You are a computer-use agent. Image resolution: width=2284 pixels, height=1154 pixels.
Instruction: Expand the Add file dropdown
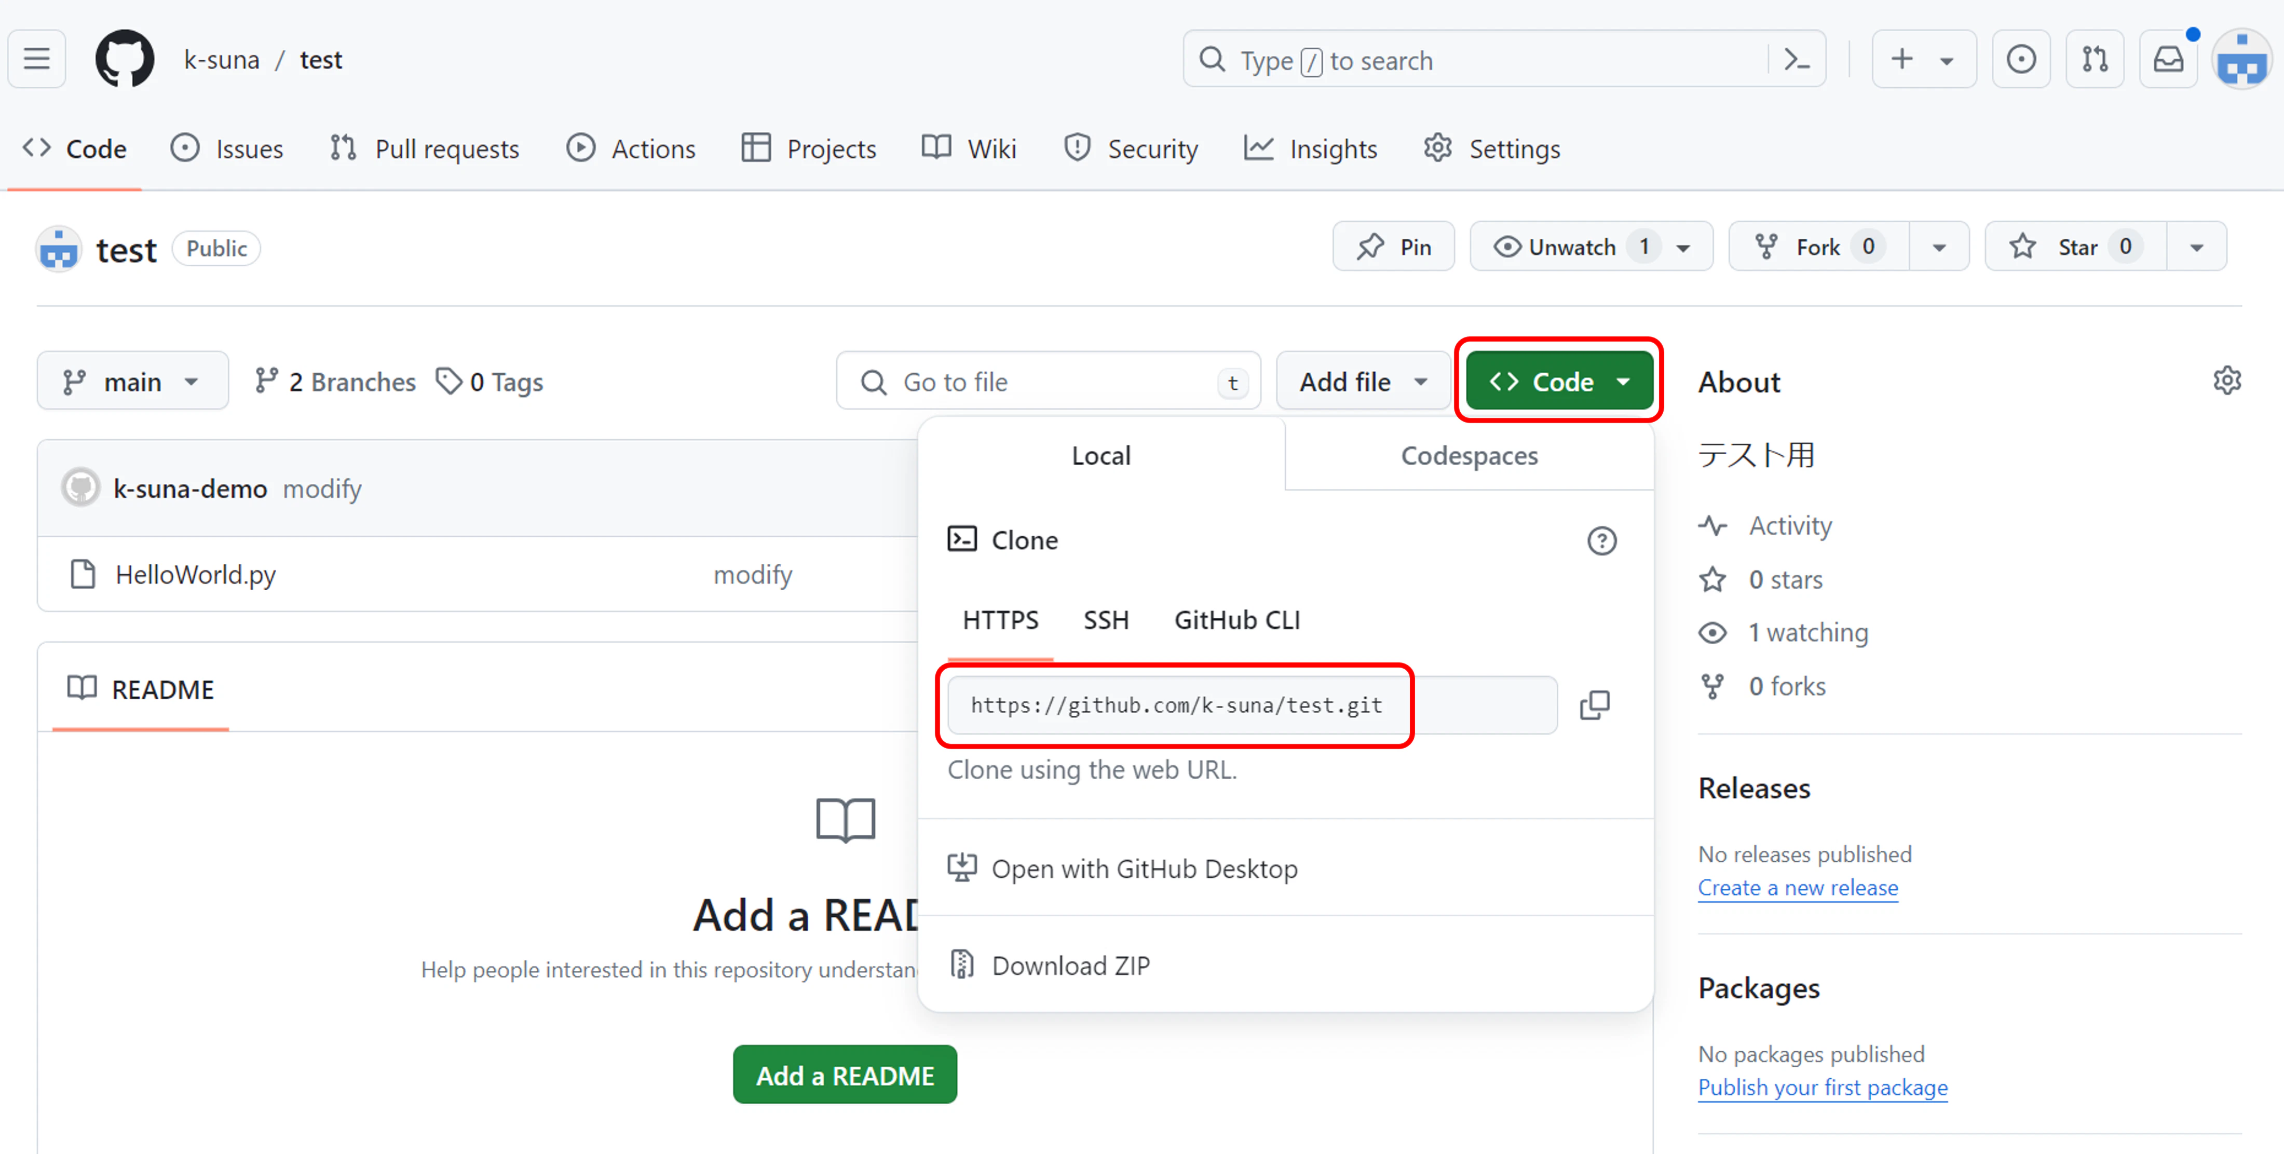pyautogui.click(x=1363, y=382)
